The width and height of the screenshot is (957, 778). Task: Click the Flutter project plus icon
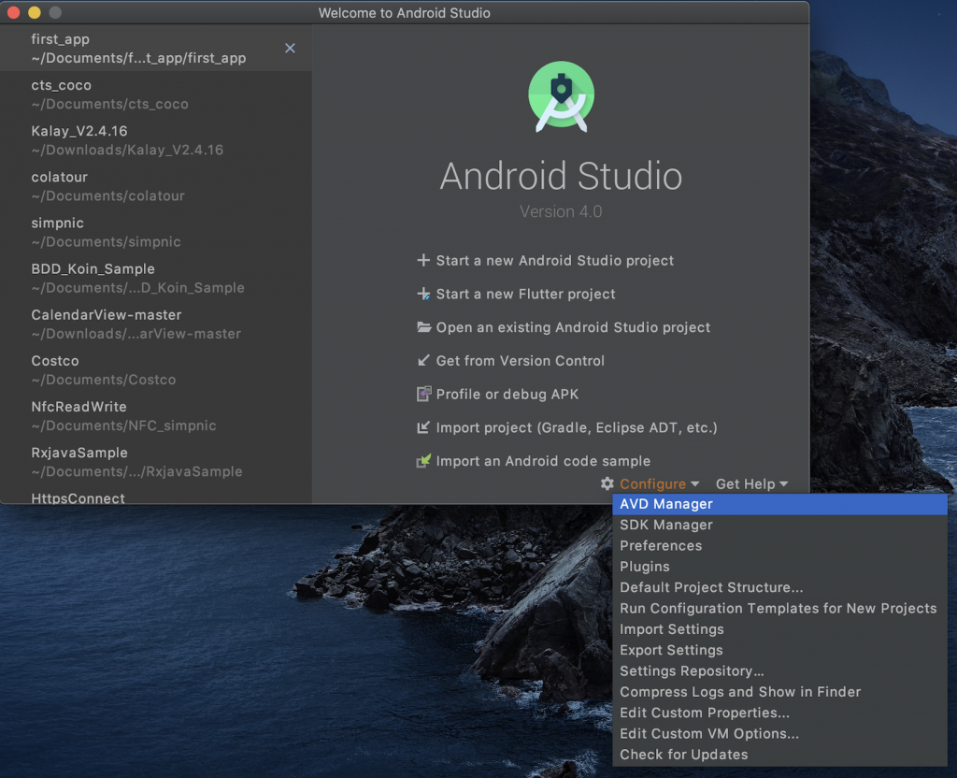423,294
